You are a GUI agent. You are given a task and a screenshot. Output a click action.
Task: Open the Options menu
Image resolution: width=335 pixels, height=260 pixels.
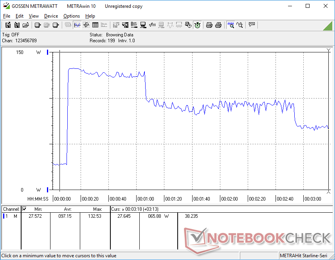coord(72,16)
